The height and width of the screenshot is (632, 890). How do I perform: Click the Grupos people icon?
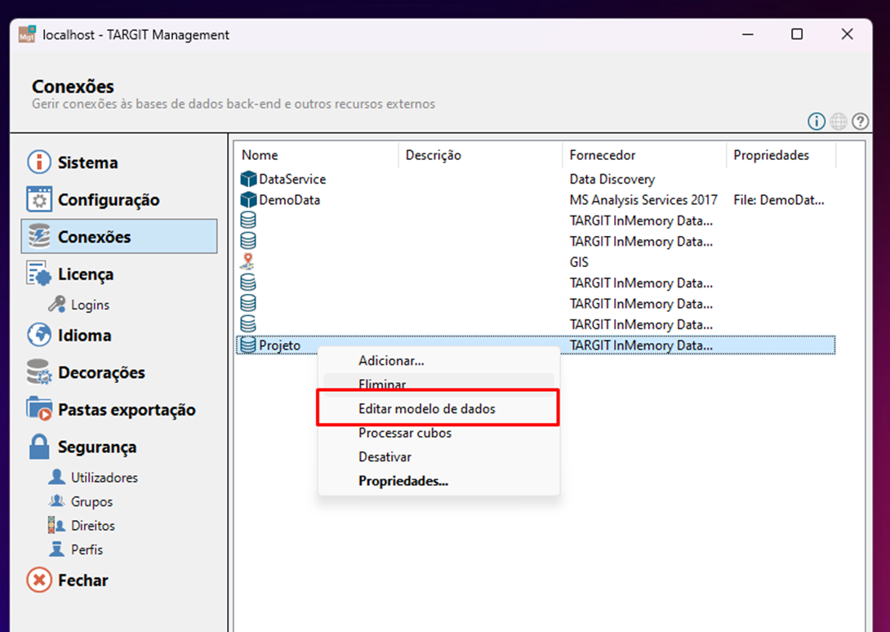(x=57, y=501)
